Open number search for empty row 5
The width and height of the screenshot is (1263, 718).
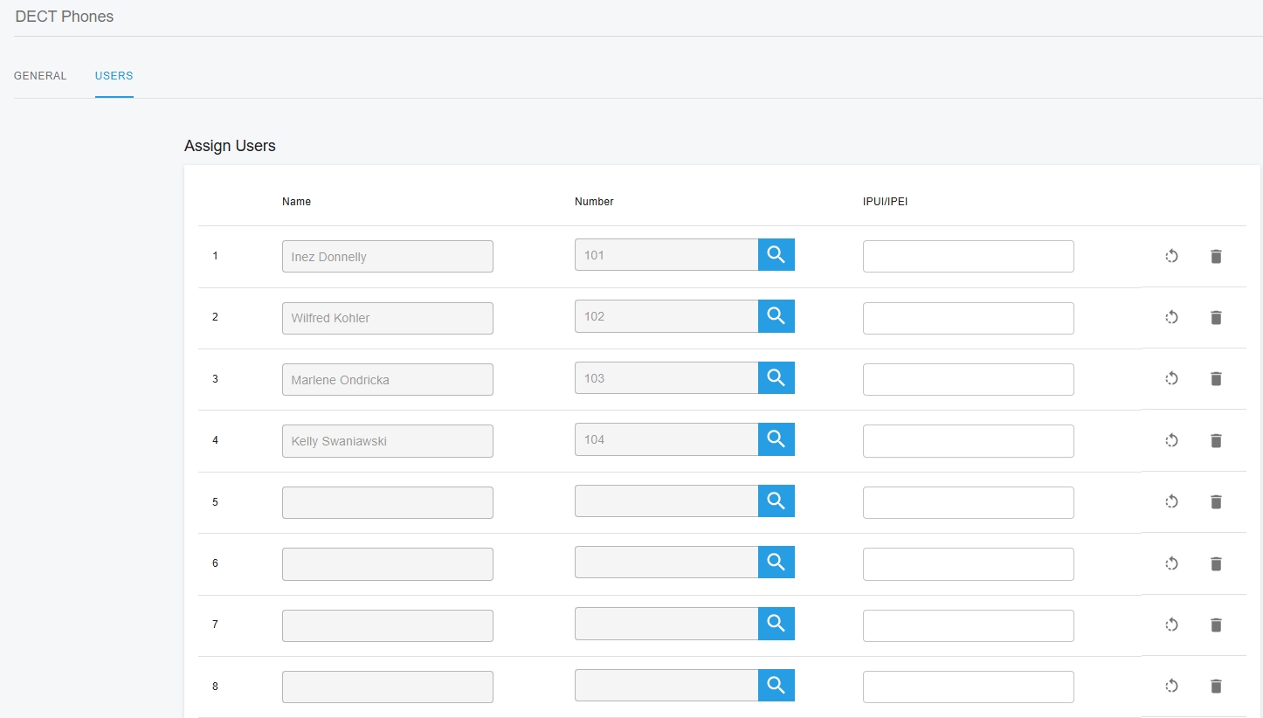776,501
